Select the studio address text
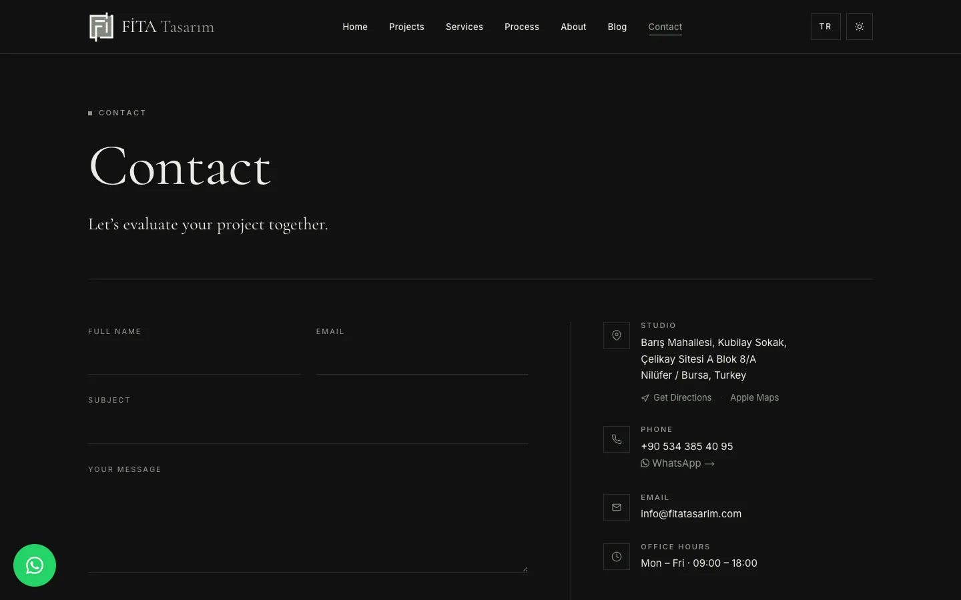Screen dimensions: 961x600 point(713,359)
